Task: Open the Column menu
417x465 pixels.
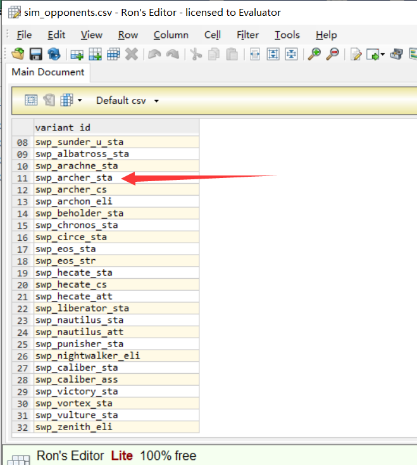Action: (x=171, y=35)
